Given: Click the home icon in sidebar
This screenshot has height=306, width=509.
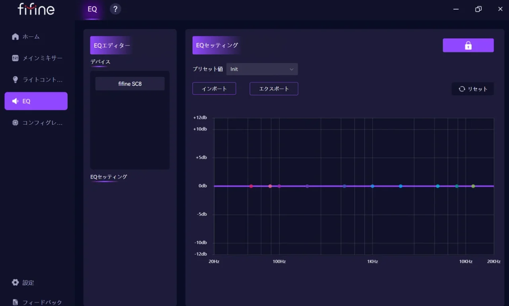Looking at the screenshot, I should [x=15, y=37].
